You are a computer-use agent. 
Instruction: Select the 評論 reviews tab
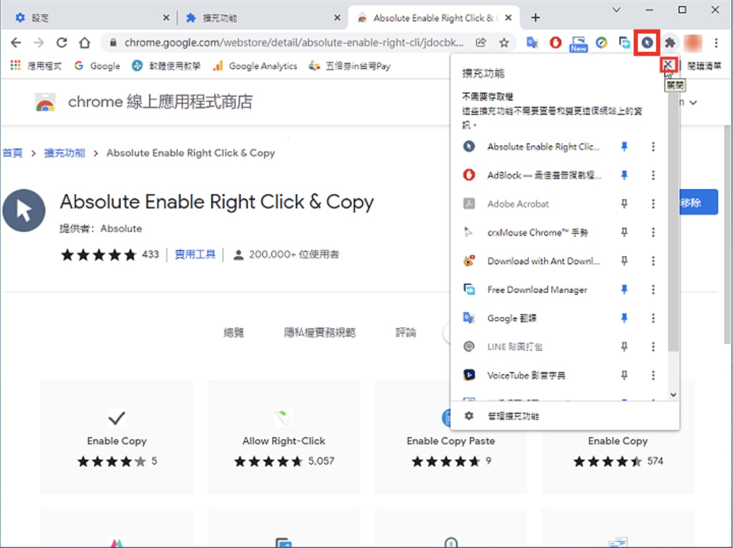point(406,332)
